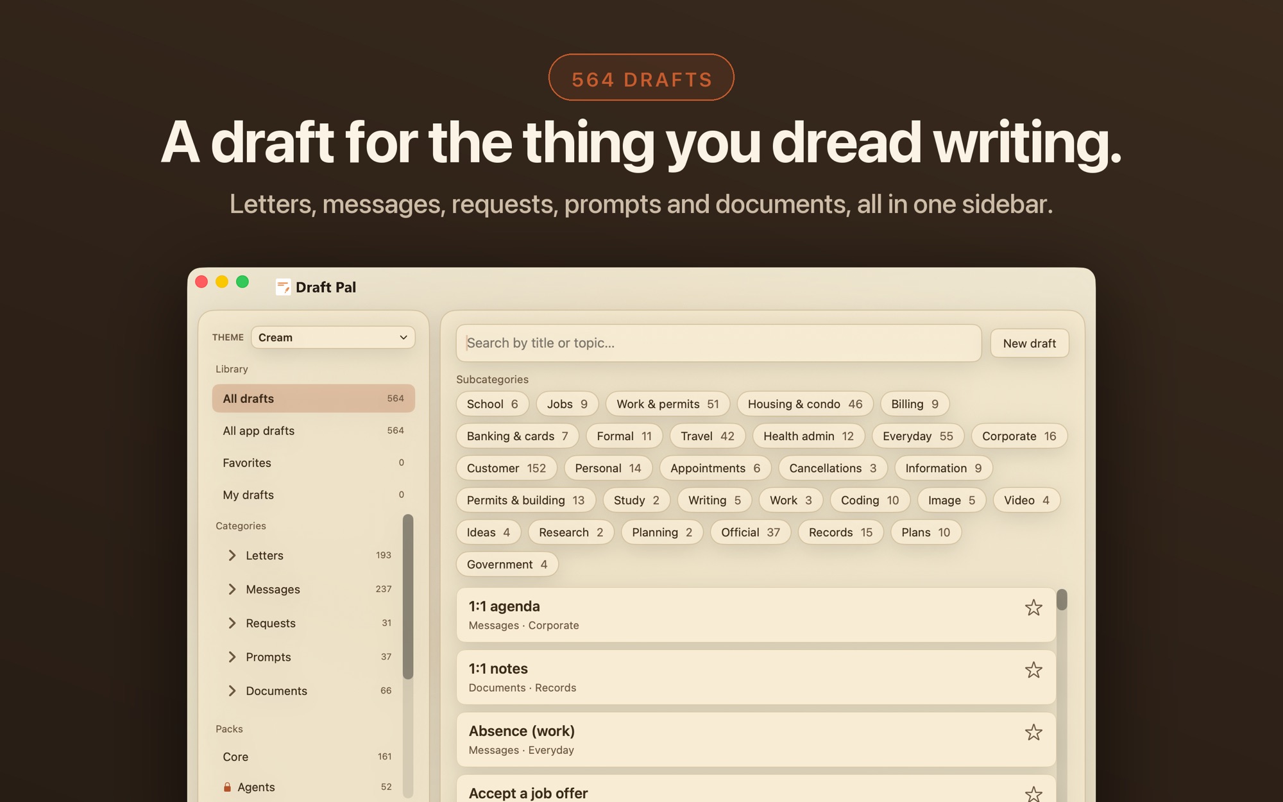Click the New draft button

pos(1029,343)
